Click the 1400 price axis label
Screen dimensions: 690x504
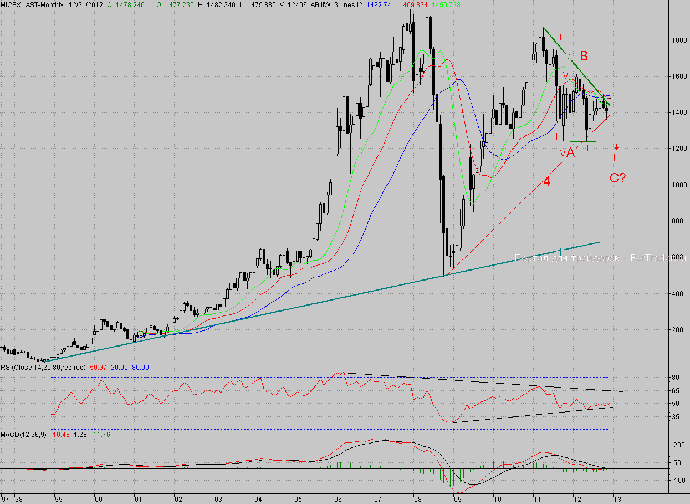pos(679,113)
